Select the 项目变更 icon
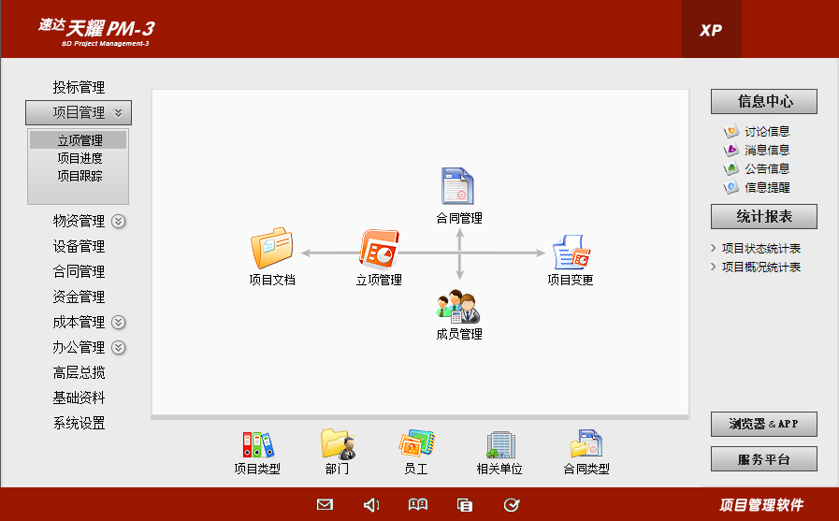Screen dimensions: 839x521 (571, 252)
